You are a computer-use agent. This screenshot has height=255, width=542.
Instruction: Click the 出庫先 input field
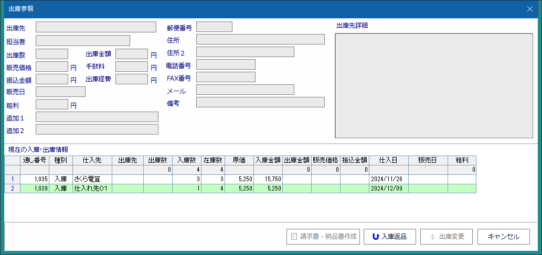pos(95,27)
